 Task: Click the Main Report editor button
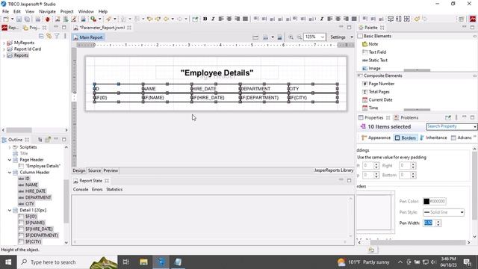point(88,37)
